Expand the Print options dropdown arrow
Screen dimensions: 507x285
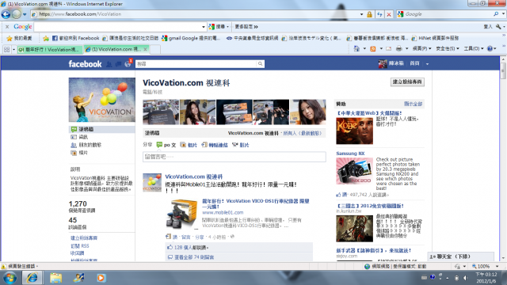[406, 49]
